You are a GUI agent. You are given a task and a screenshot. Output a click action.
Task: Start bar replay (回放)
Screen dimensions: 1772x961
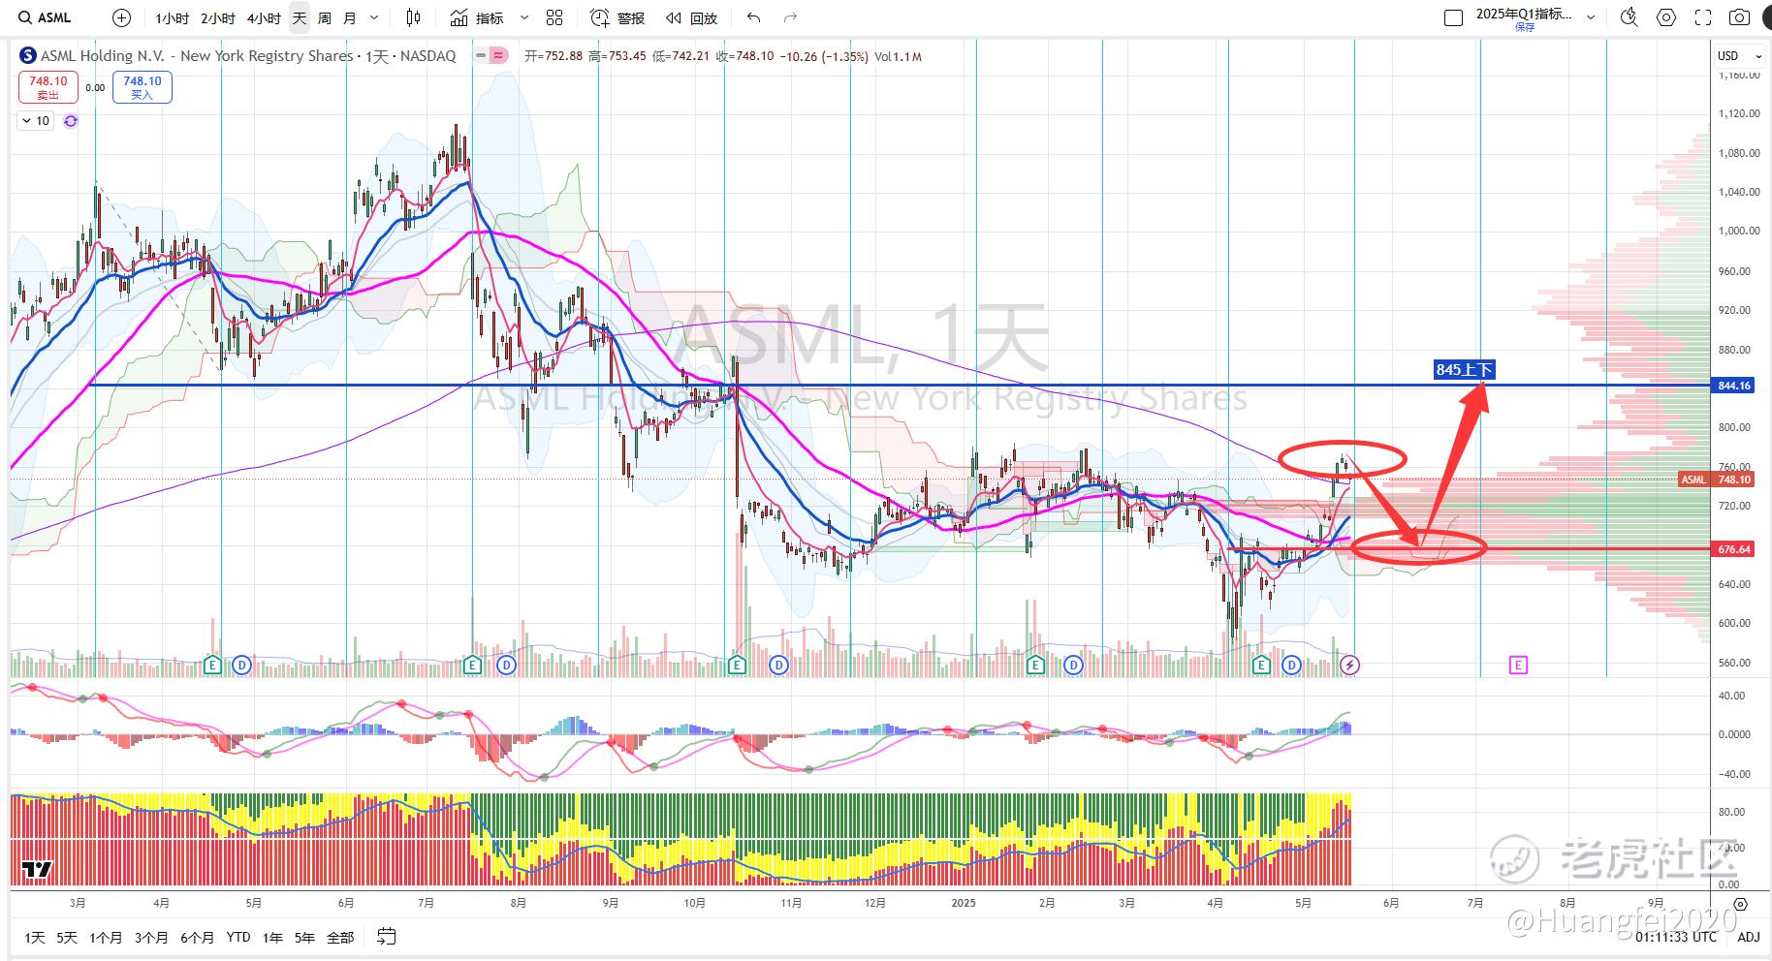click(692, 17)
